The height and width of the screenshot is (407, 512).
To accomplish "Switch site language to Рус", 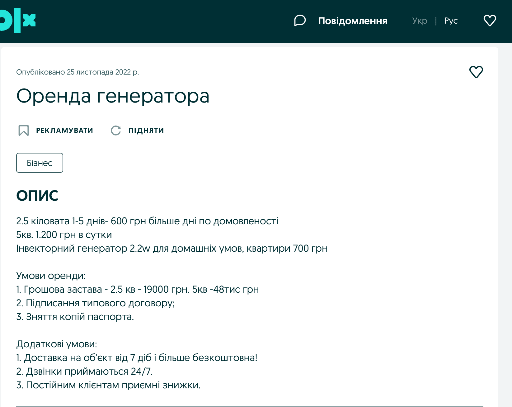I will pyautogui.click(x=451, y=21).
